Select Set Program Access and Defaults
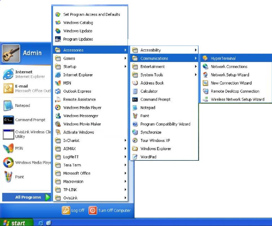Viewport: 272px width, 226px height. point(91,14)
